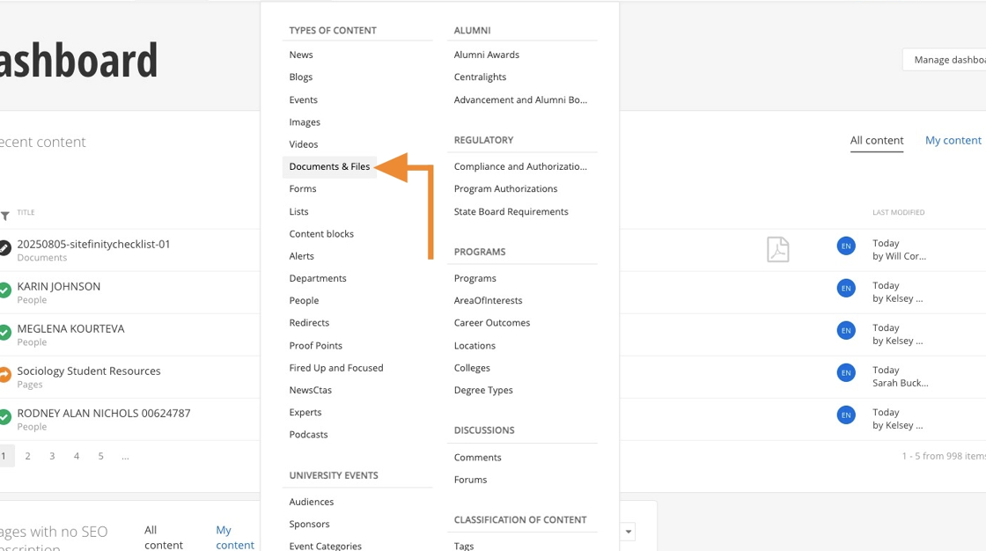Click the EN language badge for MEGLENA KOURTEVA
Image resolution: width=986 pixels, height=551 pixels.
(x=845, y=330)
